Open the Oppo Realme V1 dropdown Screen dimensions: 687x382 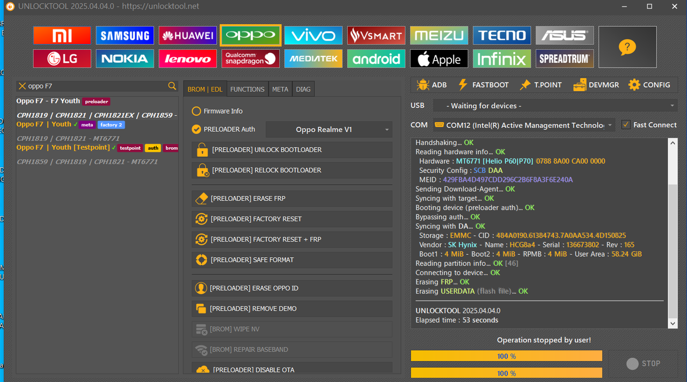point(329,130)
